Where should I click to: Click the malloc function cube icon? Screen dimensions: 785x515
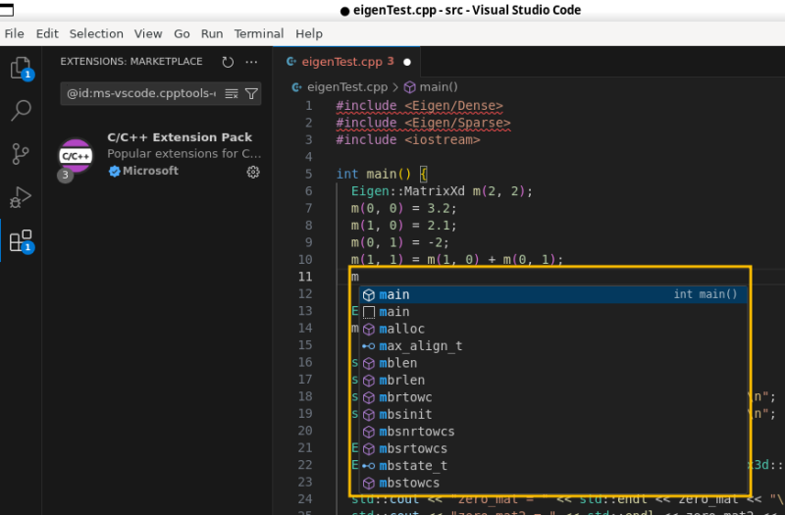(x=369, y=330)
